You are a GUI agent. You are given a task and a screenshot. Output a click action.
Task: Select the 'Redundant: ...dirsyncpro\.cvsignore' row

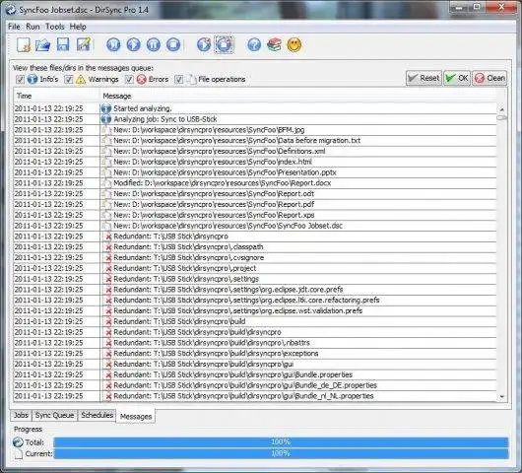pyautogui.click(x=255, y=258)
